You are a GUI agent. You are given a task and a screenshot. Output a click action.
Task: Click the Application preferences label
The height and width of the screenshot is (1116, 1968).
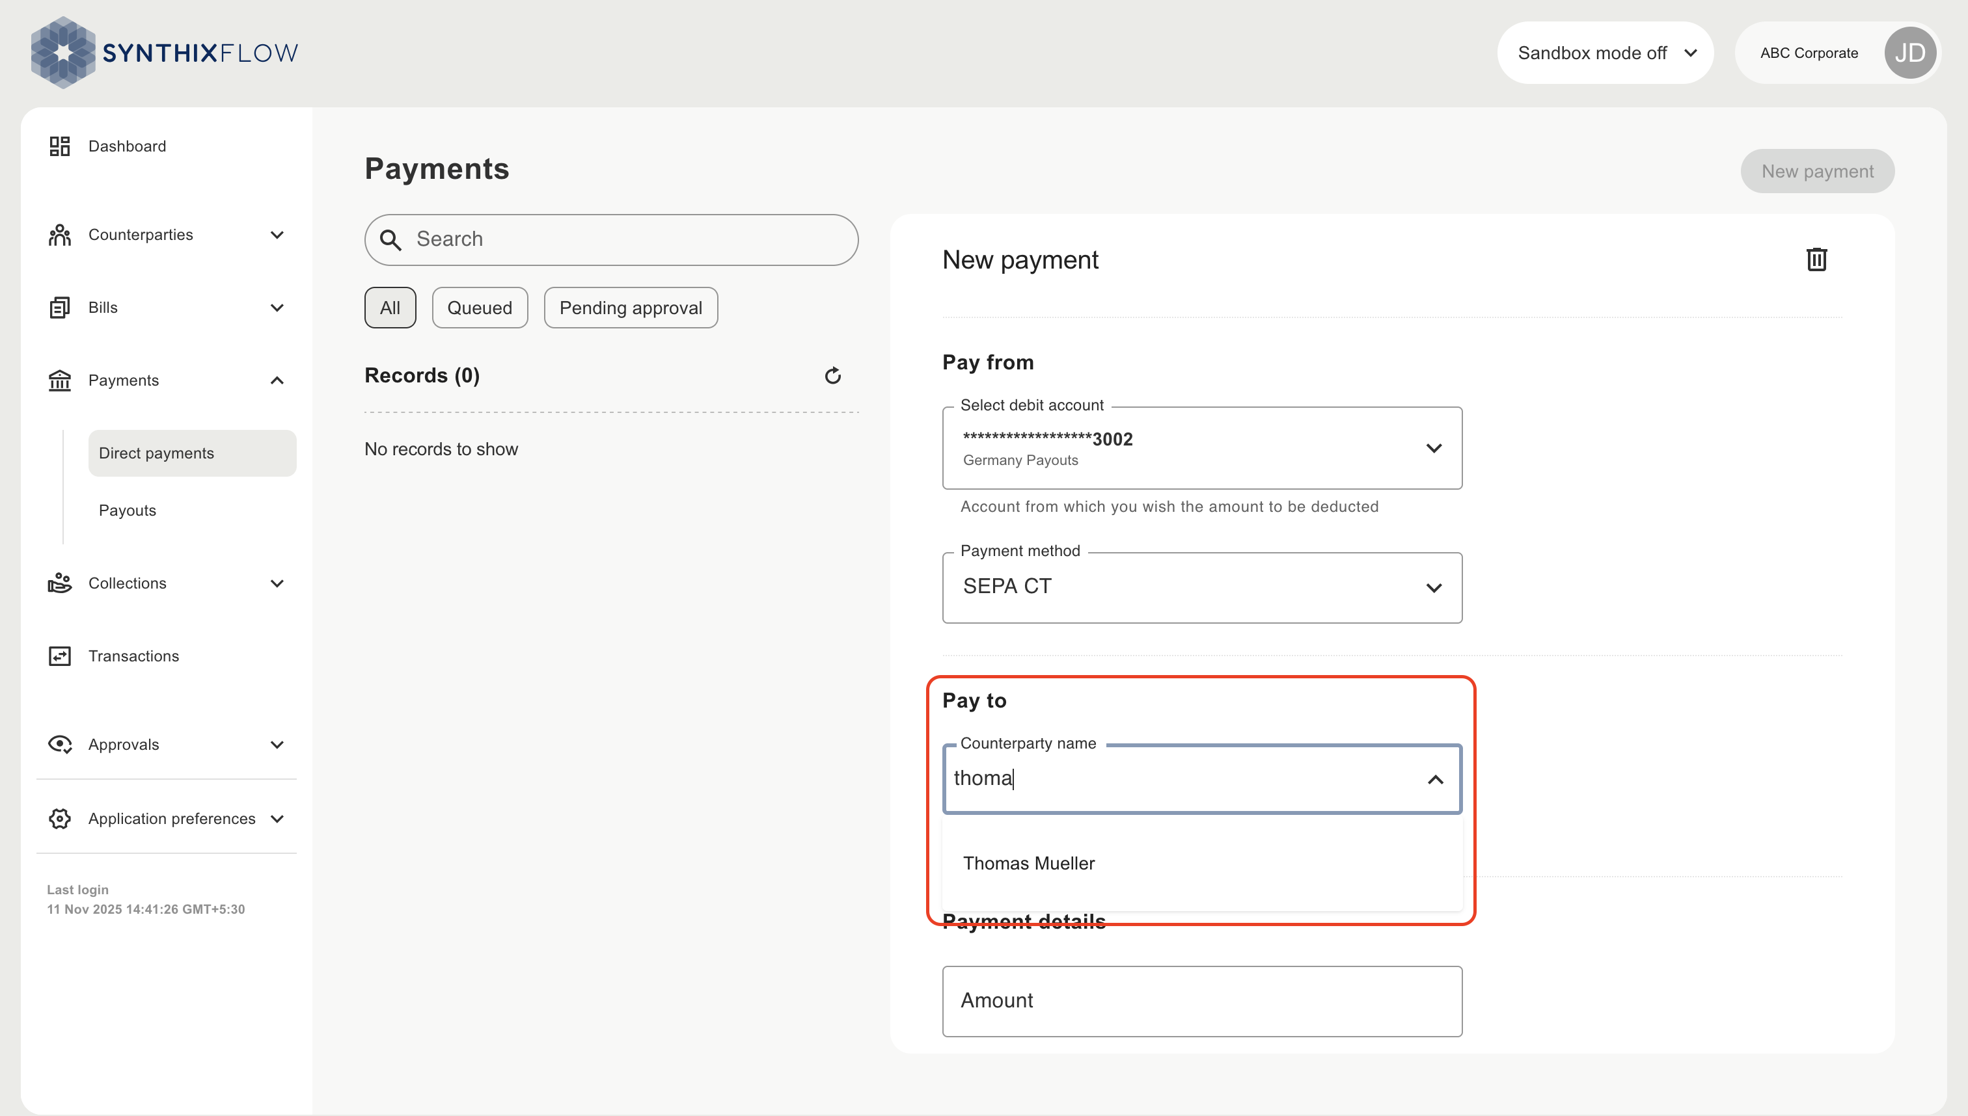(x=172, y=819)
